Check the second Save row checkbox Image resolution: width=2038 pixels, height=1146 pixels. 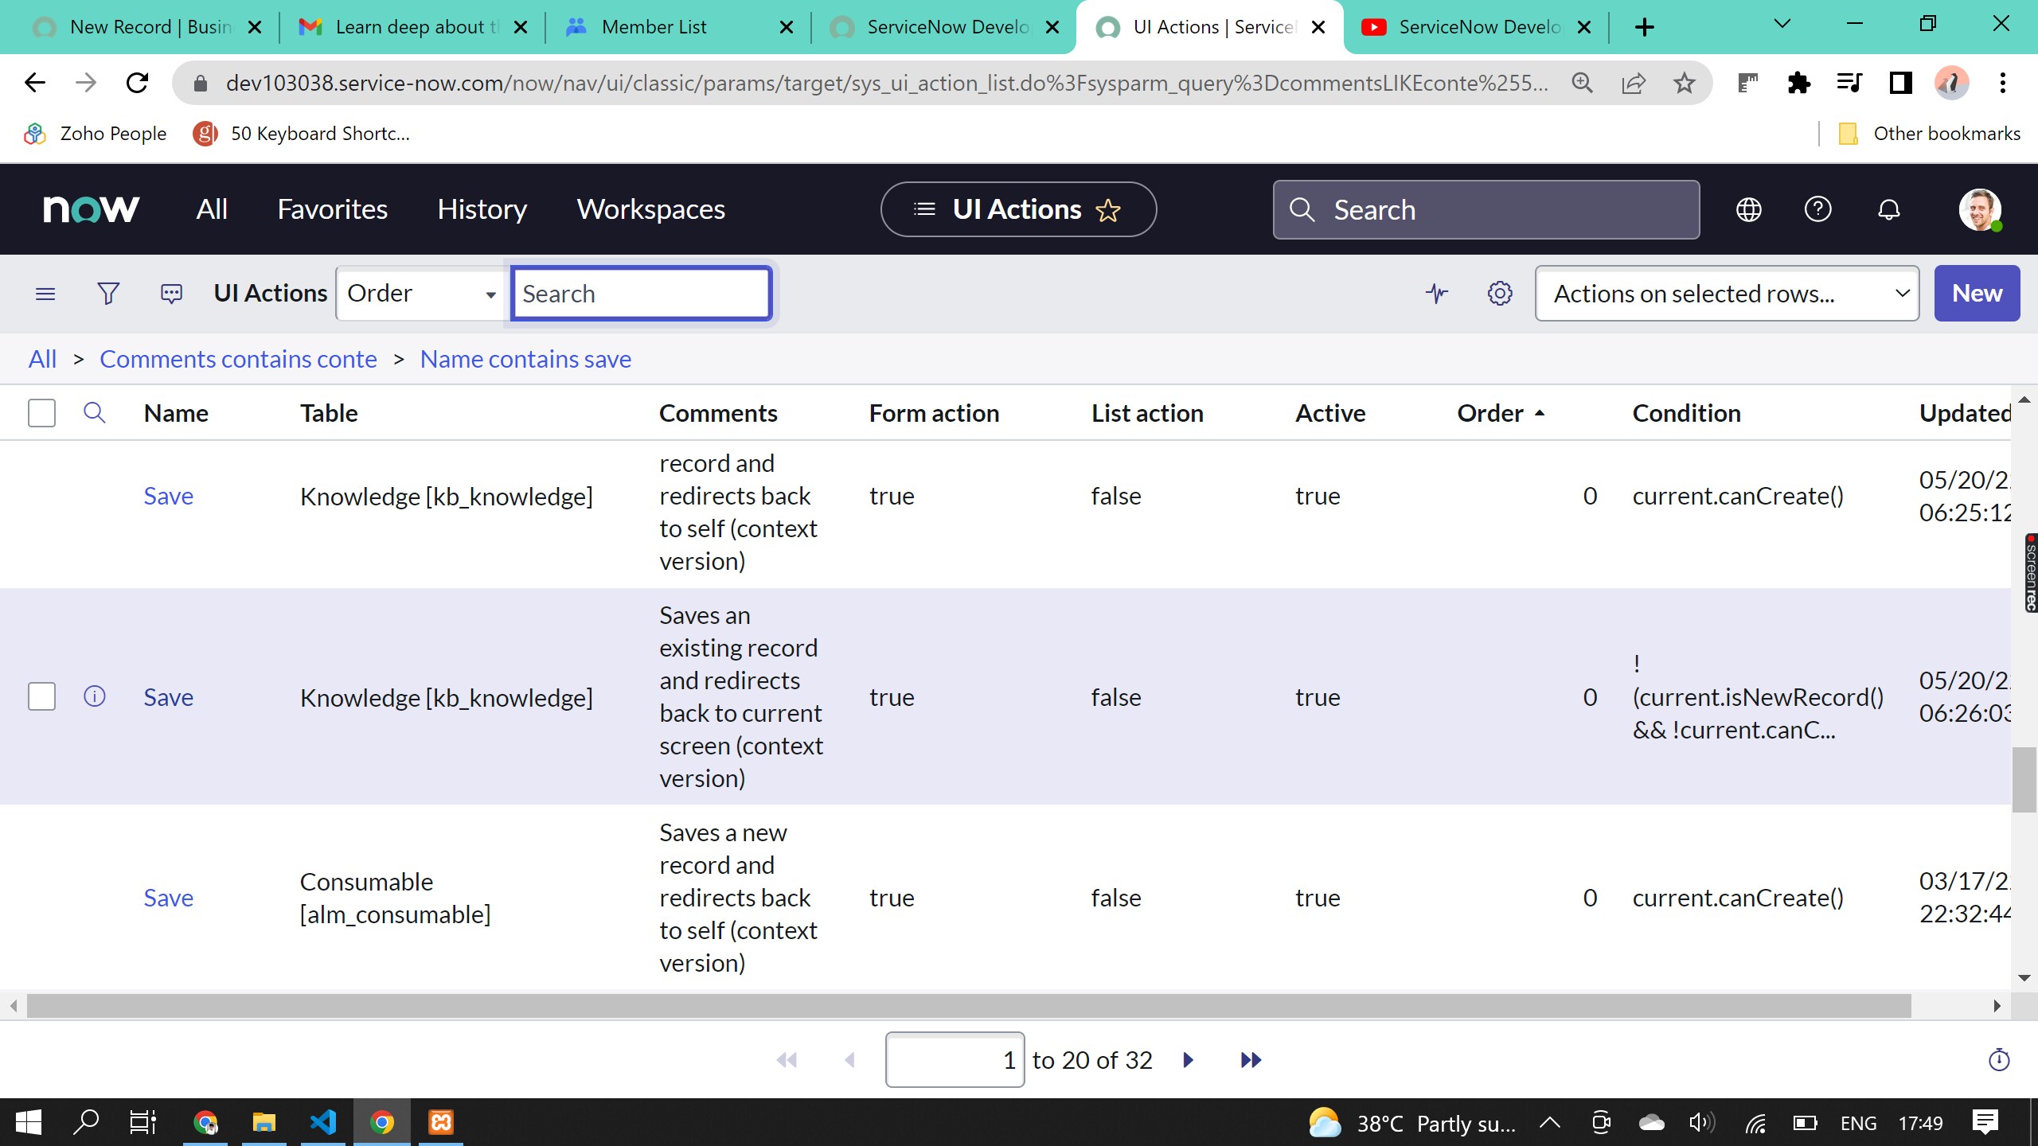point(41,696)
